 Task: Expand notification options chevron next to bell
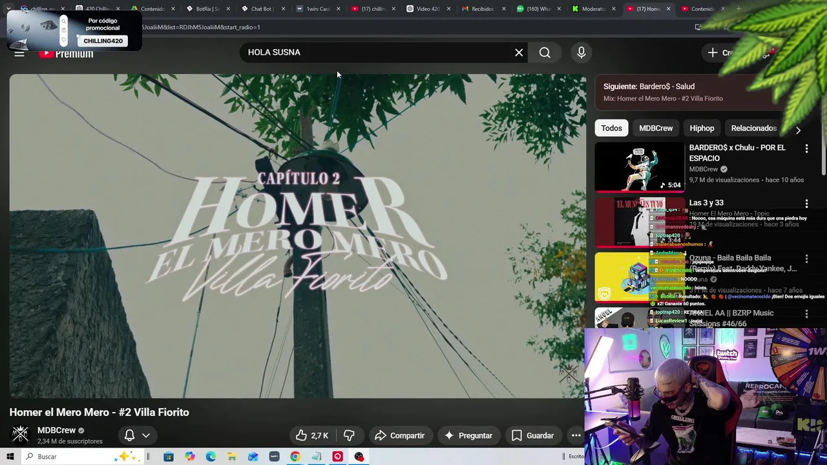pos(146,435)
